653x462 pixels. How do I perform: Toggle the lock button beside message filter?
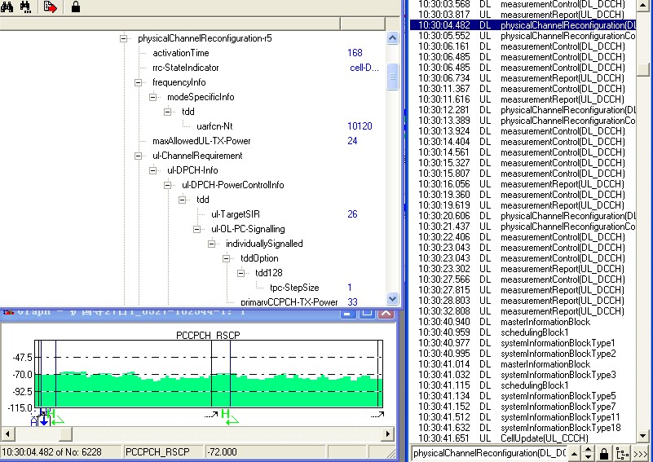click(x=604, y=453)
